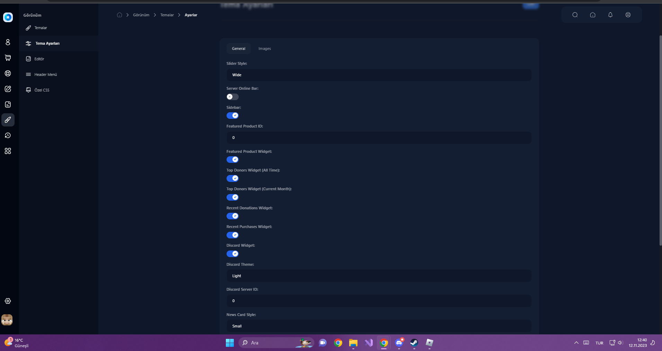Click the Tema Ayarları sliders icon
The image size is (662, 351).
[x=28, y=43]
